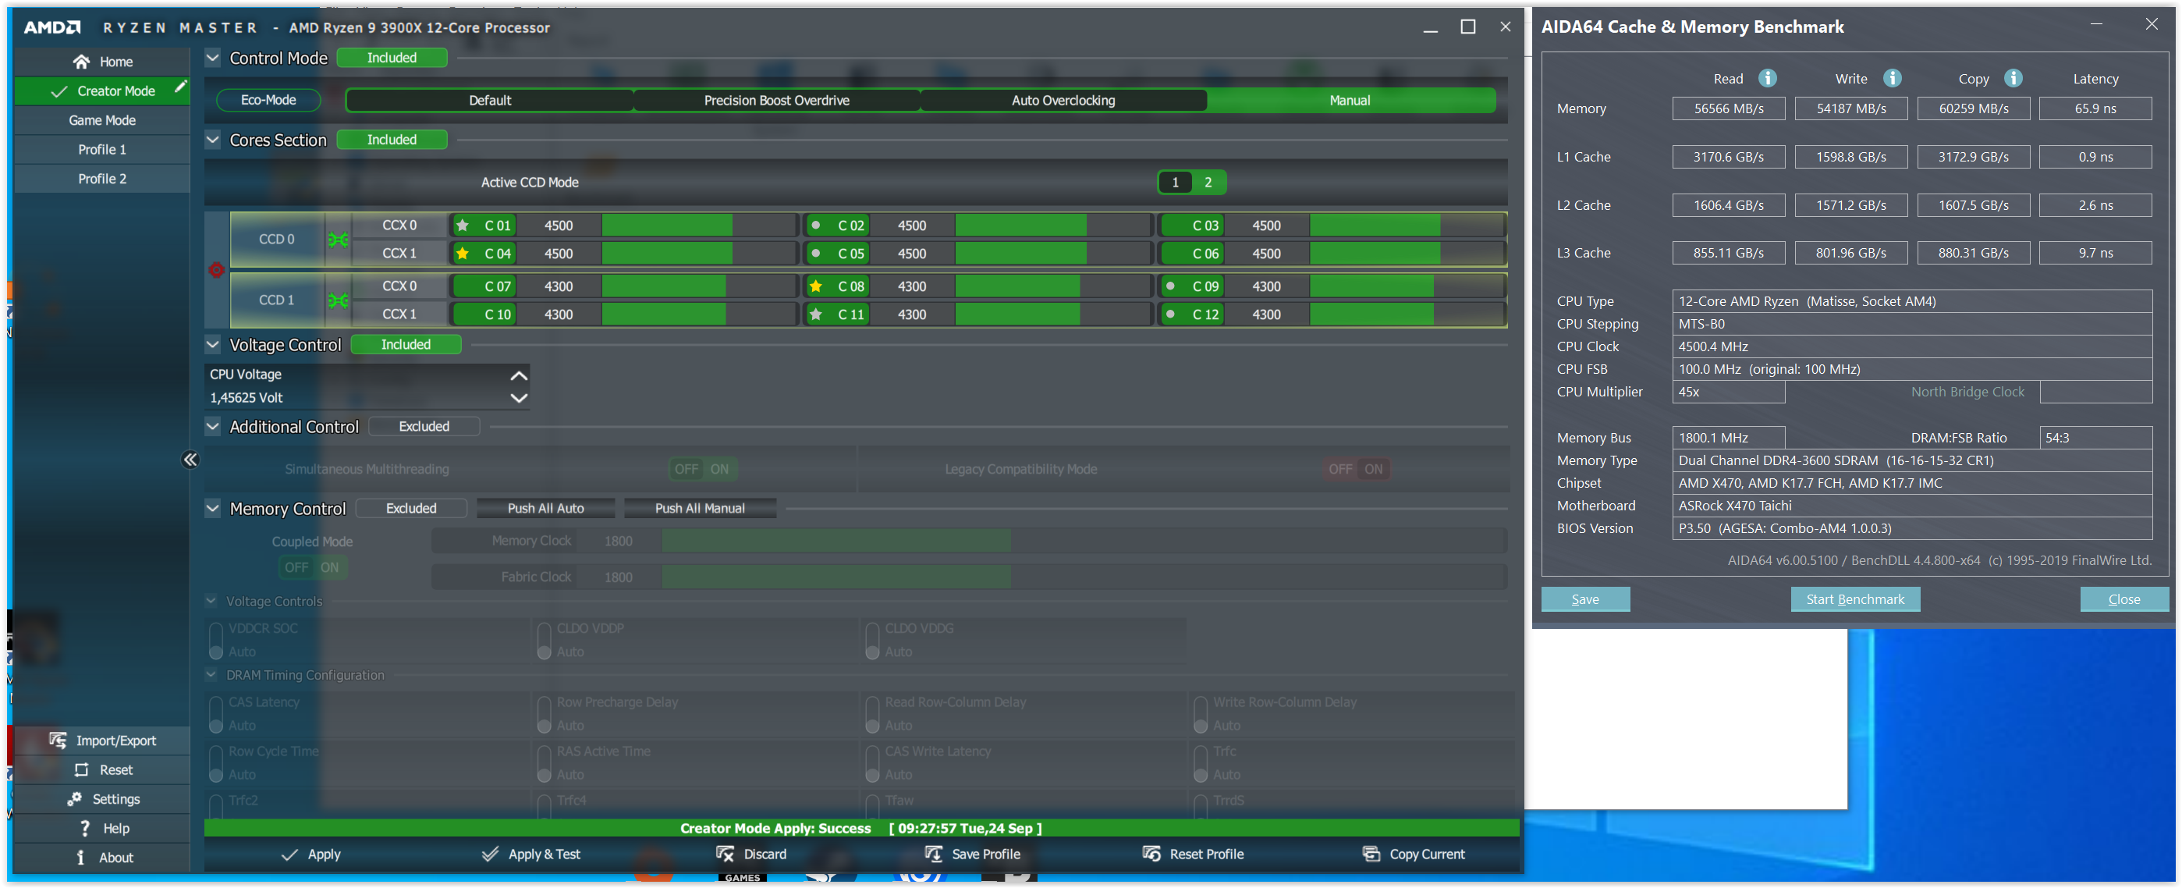
Task: Click the CCD 0 core link icon
Action: 338,240
